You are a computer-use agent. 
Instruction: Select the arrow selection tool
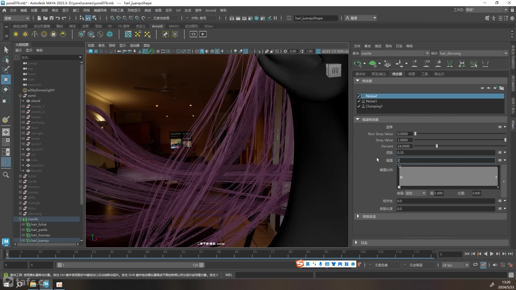[6, 50]
